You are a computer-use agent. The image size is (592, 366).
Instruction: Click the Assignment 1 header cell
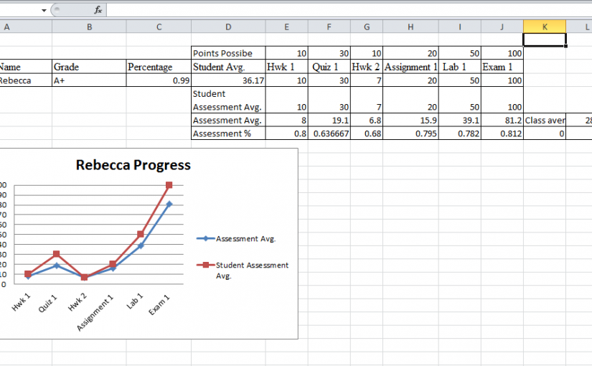(410, 67)
